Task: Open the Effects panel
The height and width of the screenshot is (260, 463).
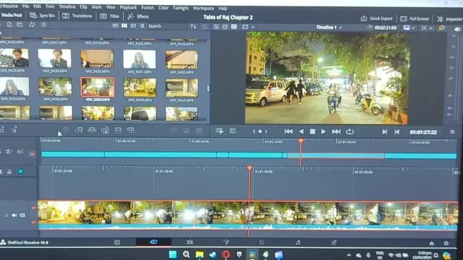Action: (138, 17)
